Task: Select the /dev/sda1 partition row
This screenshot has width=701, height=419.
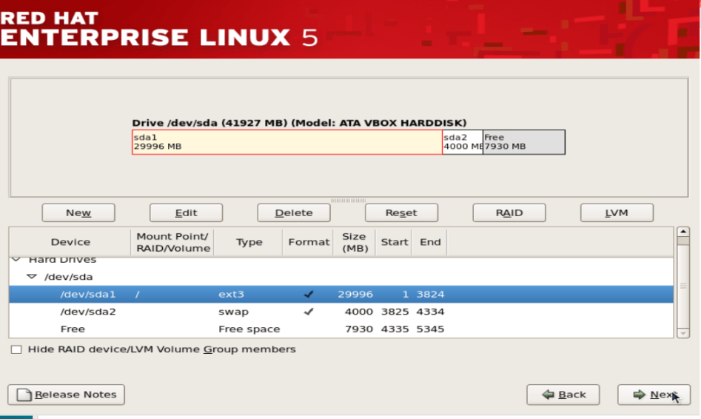Action: click(341, 294)
